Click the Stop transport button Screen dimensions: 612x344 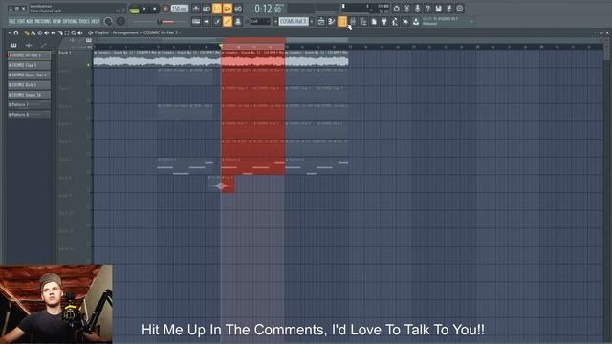155,9
